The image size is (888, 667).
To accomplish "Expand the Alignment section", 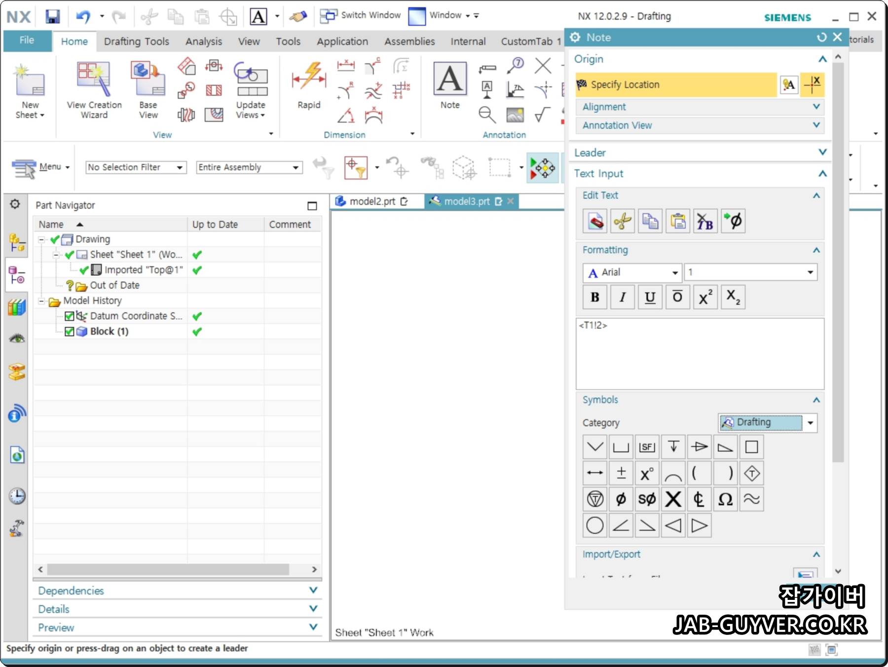I will (700, 107).
